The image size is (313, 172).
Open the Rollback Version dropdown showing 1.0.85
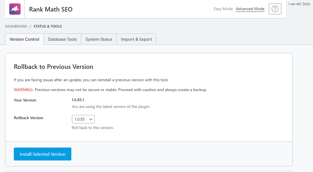coord(83,119)
